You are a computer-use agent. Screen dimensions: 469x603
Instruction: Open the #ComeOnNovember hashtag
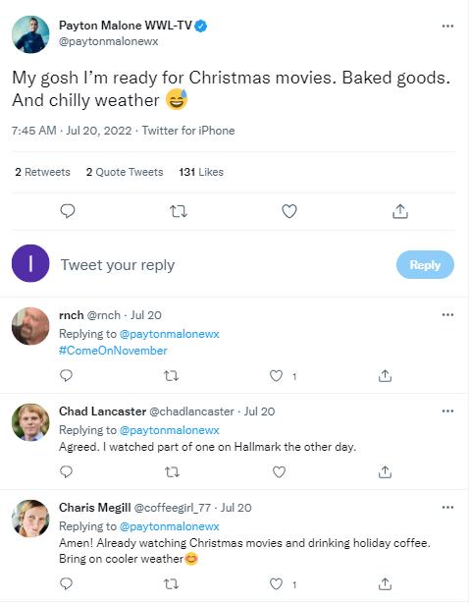click(113, 351)
